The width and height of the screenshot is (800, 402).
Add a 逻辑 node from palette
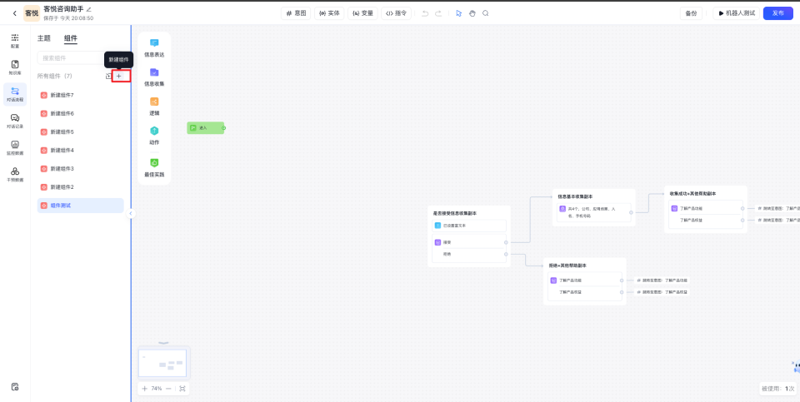(x=154, y=106)
